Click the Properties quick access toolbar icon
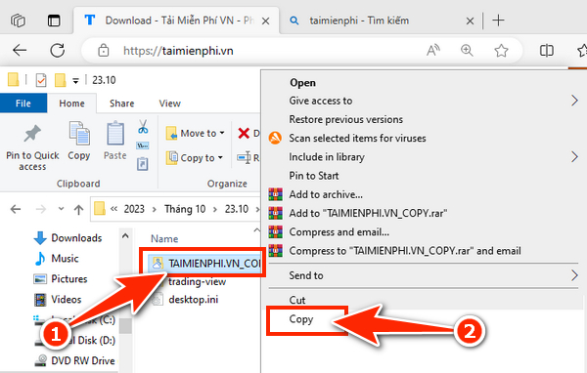Viewport: 587px width, 373px height. tap(41, 80)
